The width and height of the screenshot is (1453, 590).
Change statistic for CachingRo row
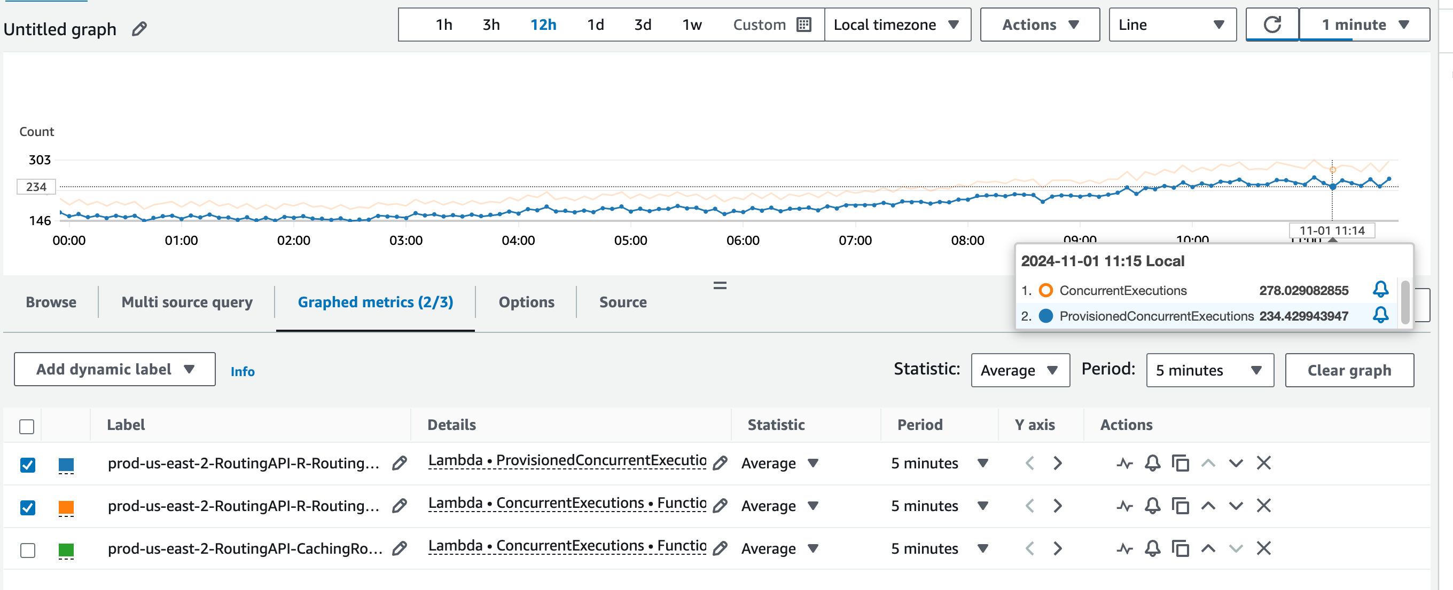click(780, 548)
